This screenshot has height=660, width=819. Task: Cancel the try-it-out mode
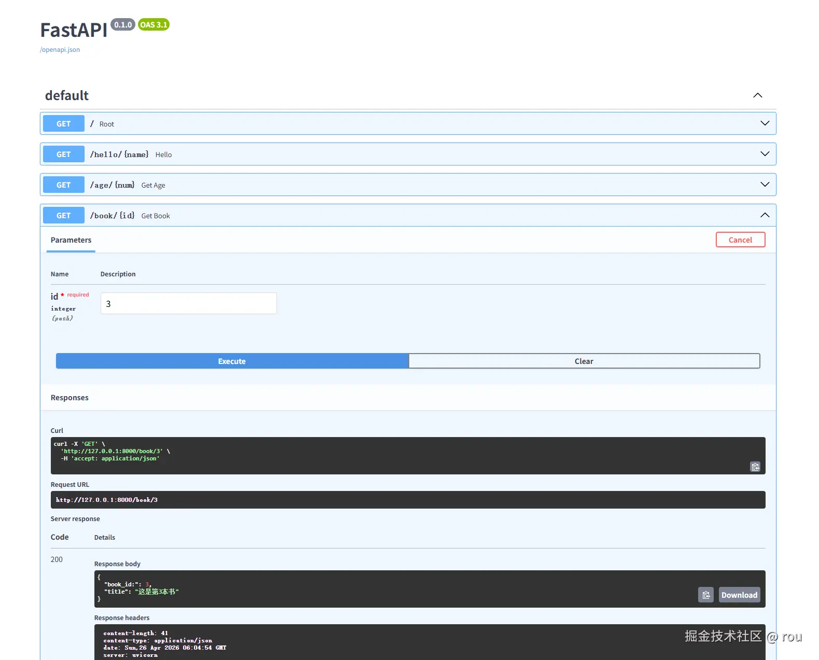(x=740, y=240)
